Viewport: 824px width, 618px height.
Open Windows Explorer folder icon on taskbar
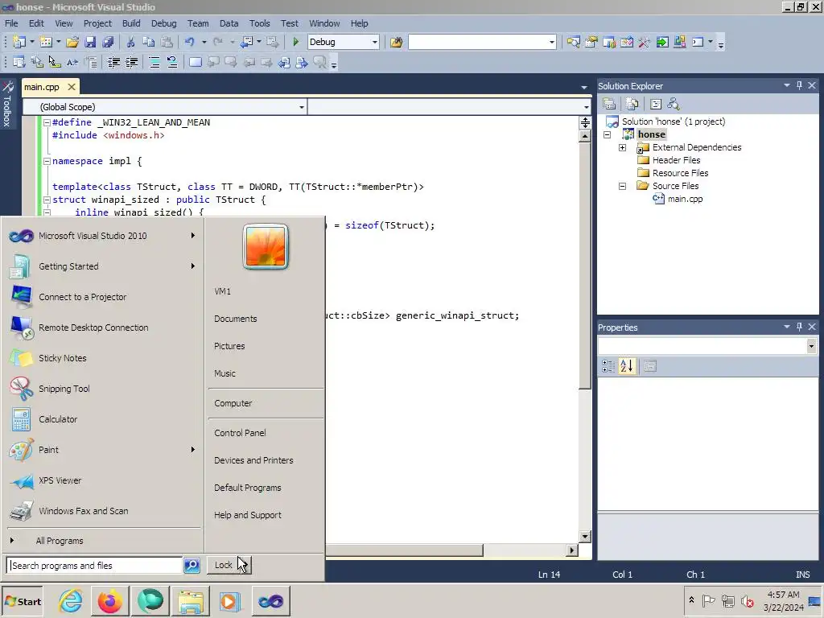191,601
